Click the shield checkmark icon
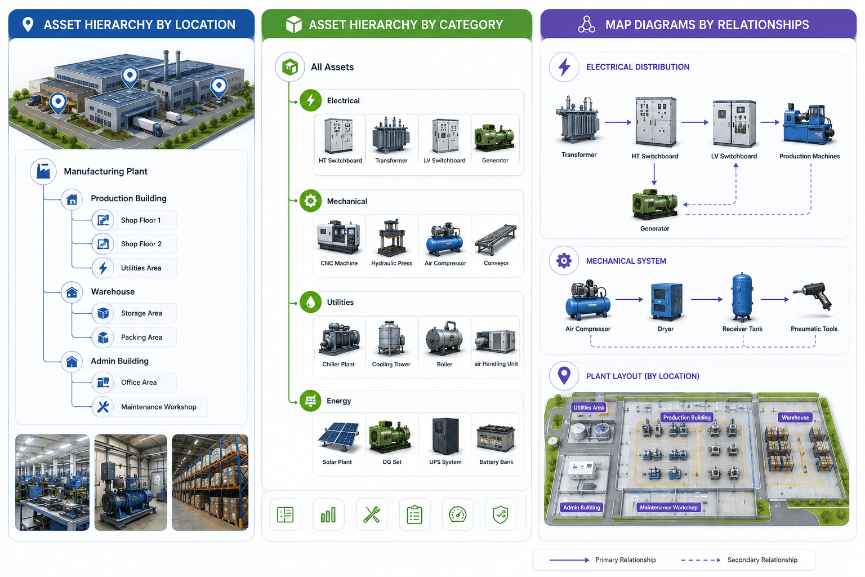The image size is (865, 577). pos(501,514)
